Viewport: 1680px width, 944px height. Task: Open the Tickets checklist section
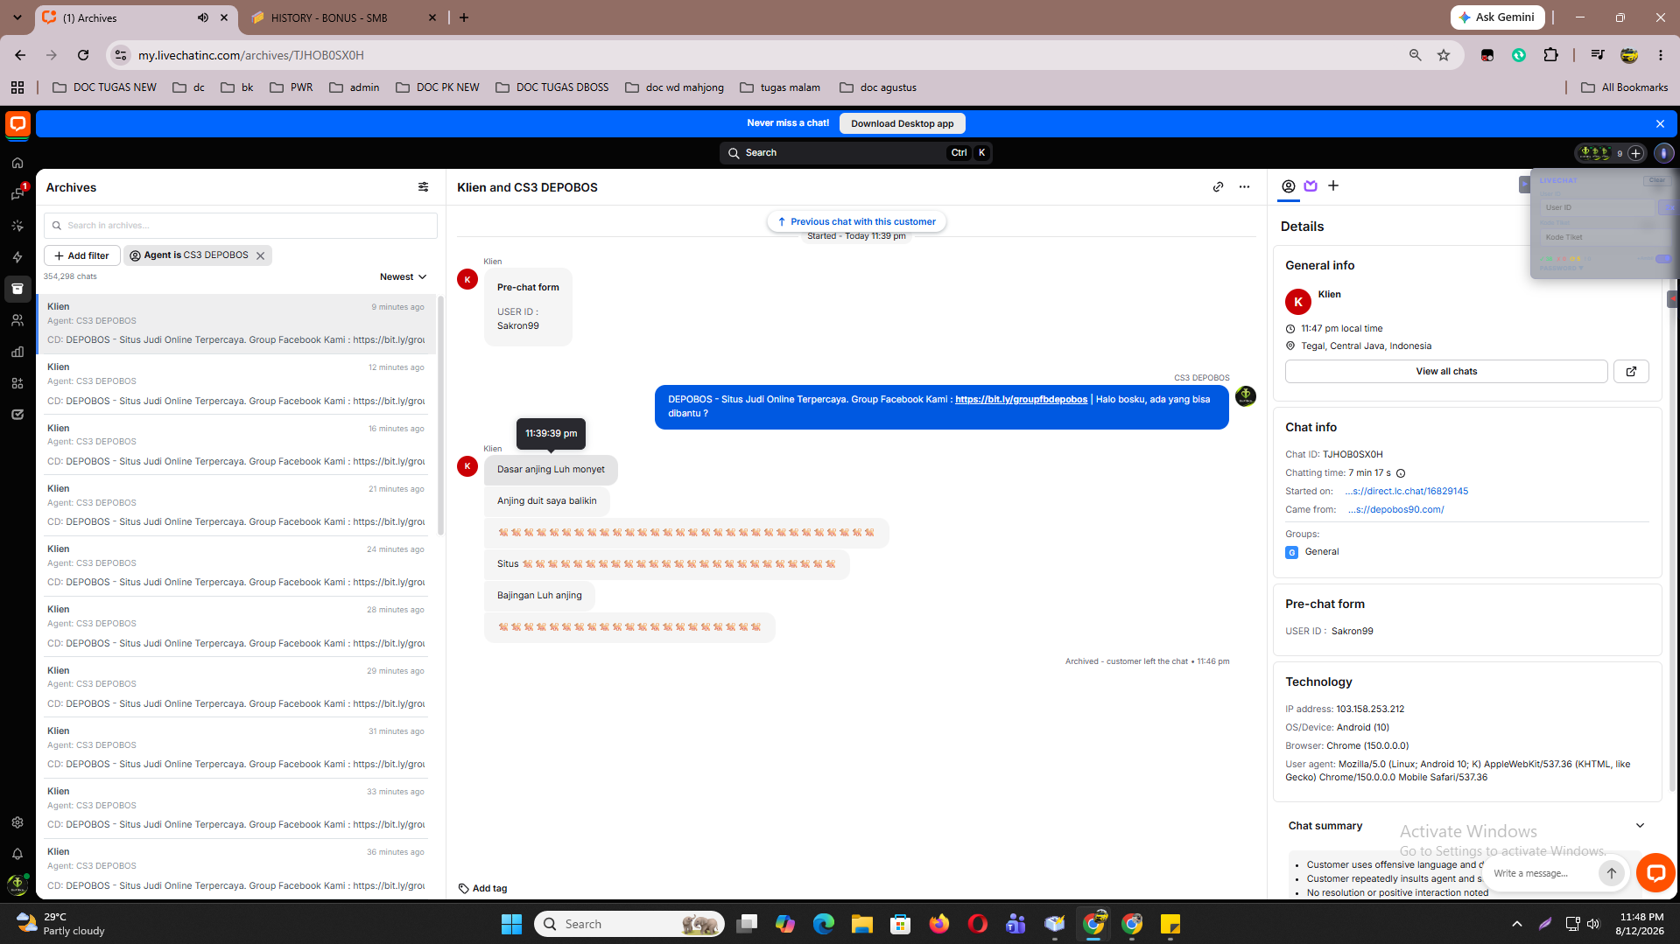18,415
